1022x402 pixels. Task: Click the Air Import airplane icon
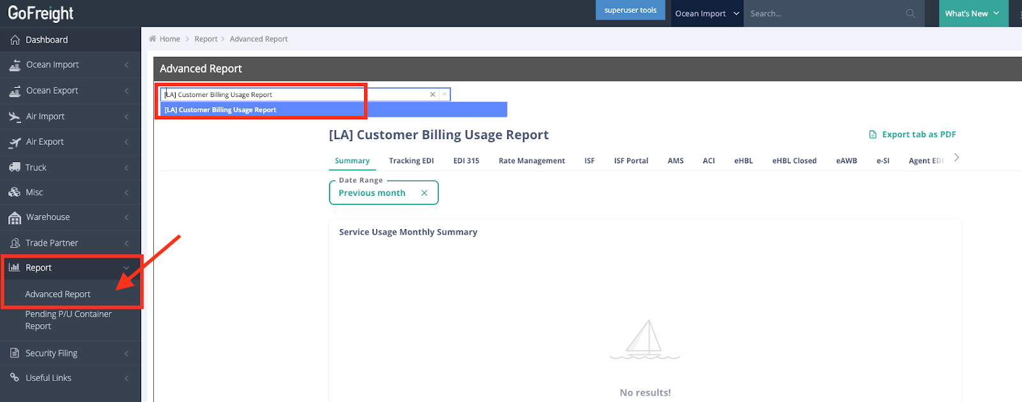(x=15, y=117)
